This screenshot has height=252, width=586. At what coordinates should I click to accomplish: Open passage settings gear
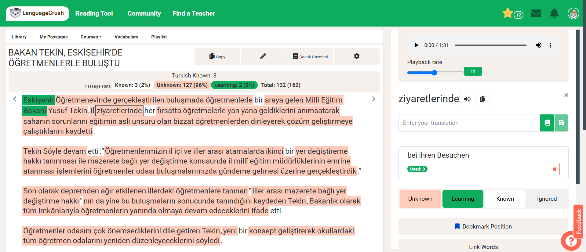pos(356,56)
